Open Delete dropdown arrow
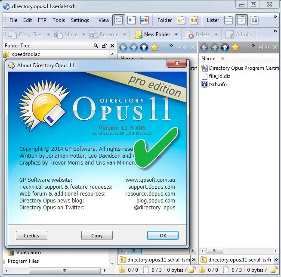 click(x=216, y=34)
